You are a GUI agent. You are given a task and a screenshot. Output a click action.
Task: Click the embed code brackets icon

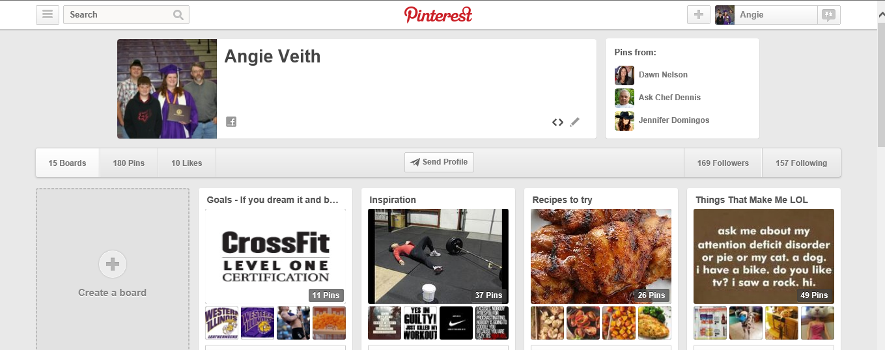tap(557, 122)
